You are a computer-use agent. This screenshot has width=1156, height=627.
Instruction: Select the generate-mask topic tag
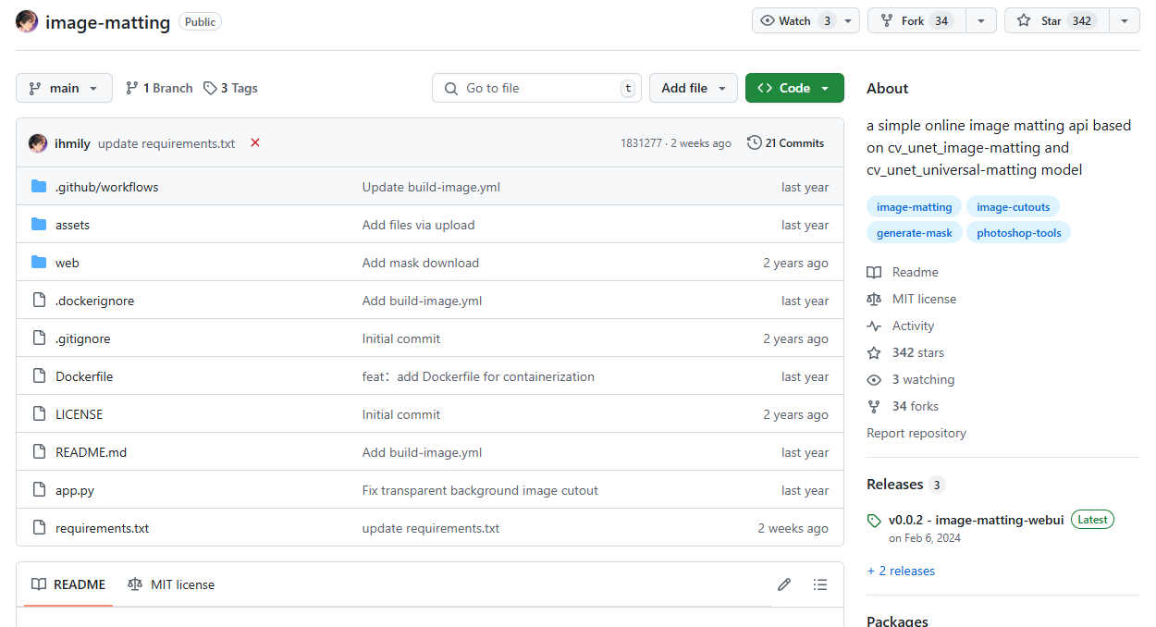(x=915, y=233)
